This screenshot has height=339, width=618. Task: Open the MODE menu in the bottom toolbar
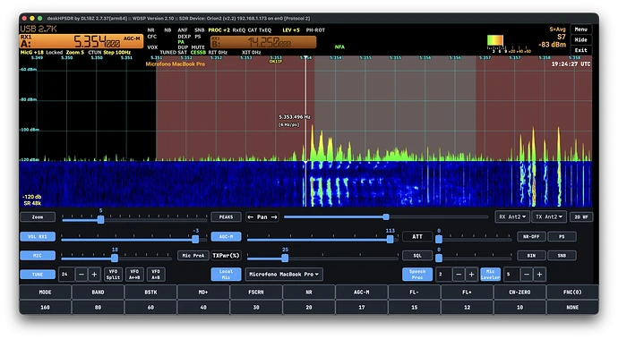click(45, 292)
